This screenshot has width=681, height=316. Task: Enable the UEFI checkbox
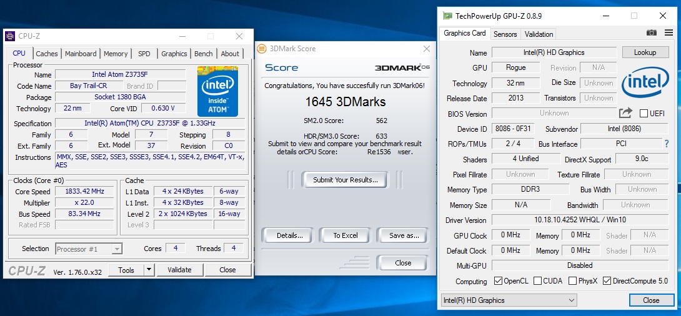[x=644, y=113]
